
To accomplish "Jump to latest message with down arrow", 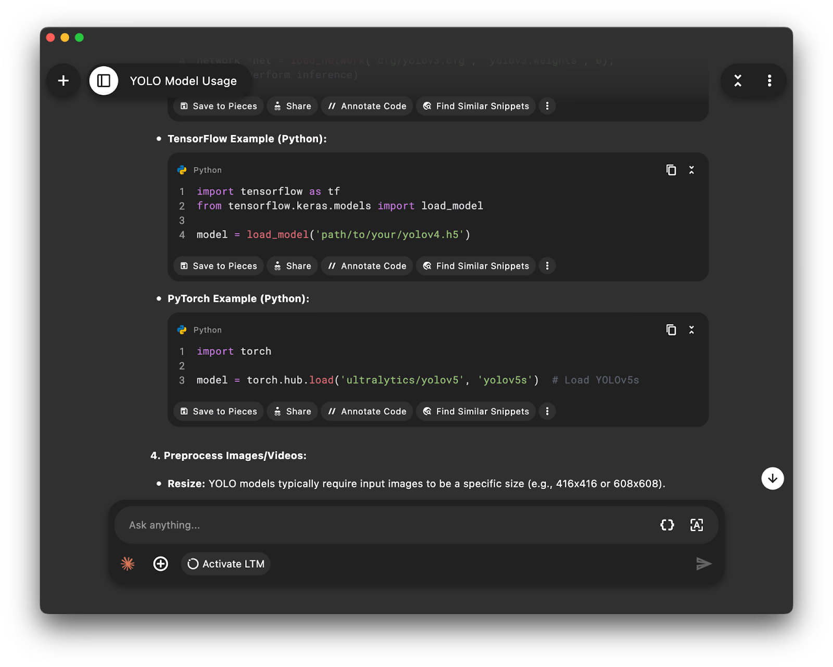I will point(773,479).
